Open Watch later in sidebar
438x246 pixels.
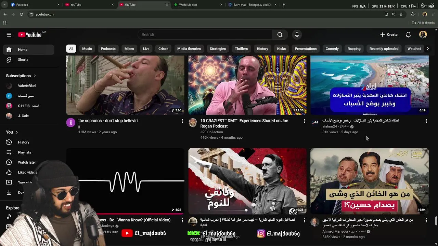pos(29,162)
